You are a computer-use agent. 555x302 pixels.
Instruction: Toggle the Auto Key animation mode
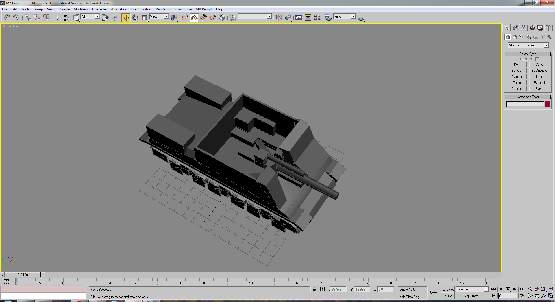coord(448,290)
